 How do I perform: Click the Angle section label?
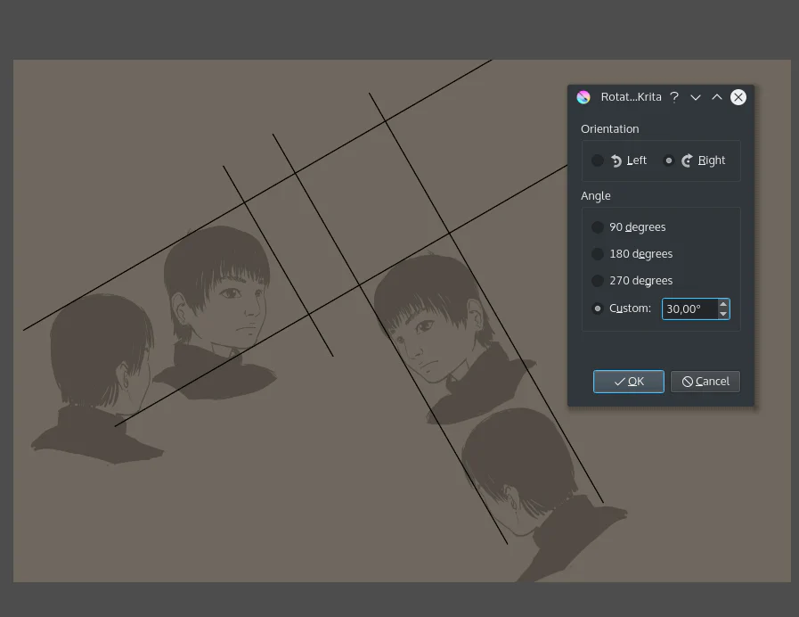pos(596,196)
